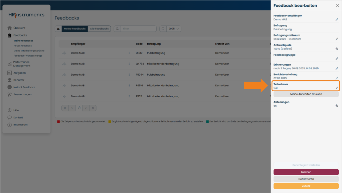Click the Berichte jetzt verteilen button
The width and height of the screenshot is (342, 193).
[x=306, y=165]
